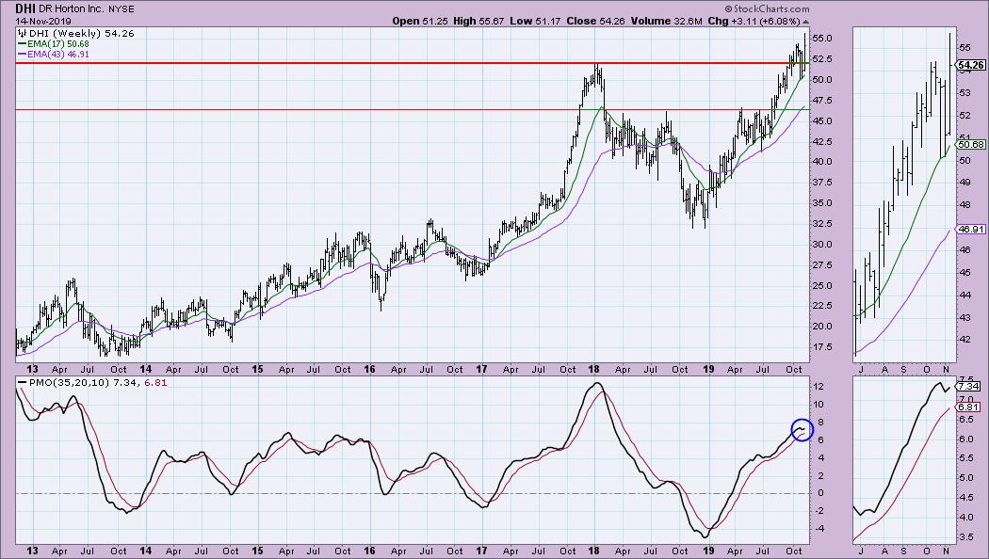Click the 37.5 price axis label
The width and height of the screenshot is (989, 559).
[823, 183]
